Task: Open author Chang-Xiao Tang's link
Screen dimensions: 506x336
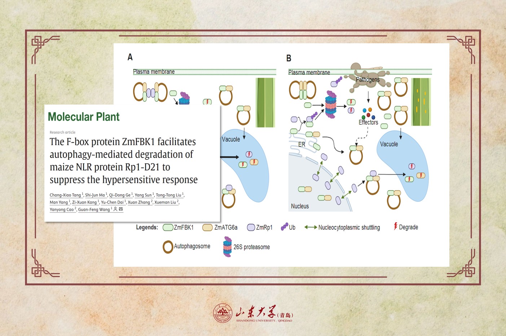Action: click(x=65, y=195)
